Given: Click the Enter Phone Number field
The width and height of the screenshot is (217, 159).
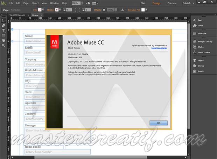Looking at the screenshot, I should 58,152.
